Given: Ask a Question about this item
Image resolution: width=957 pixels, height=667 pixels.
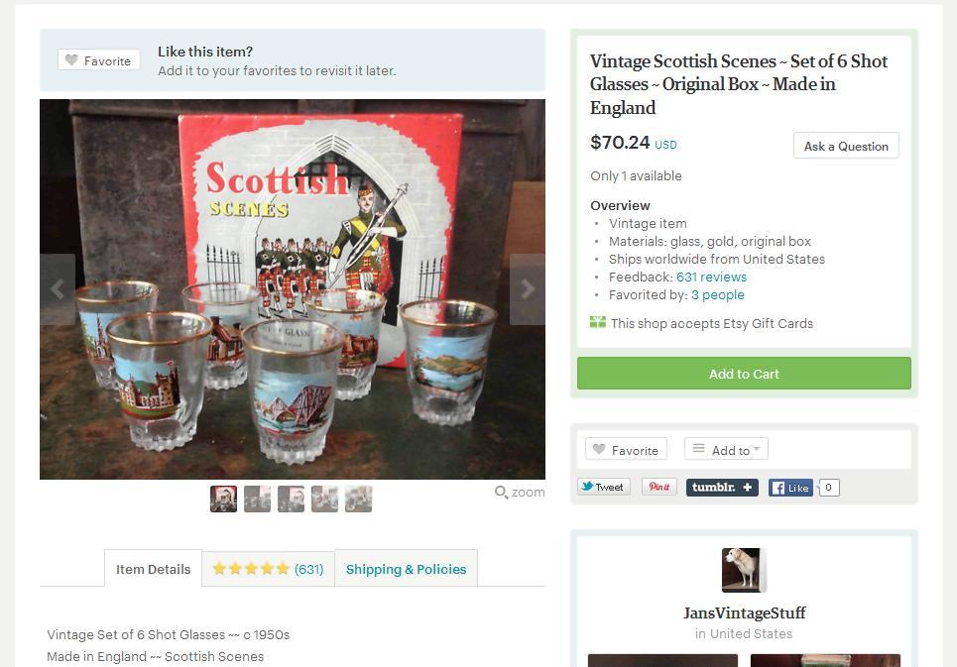Looking at the screenshot, I should click(846, 147).
